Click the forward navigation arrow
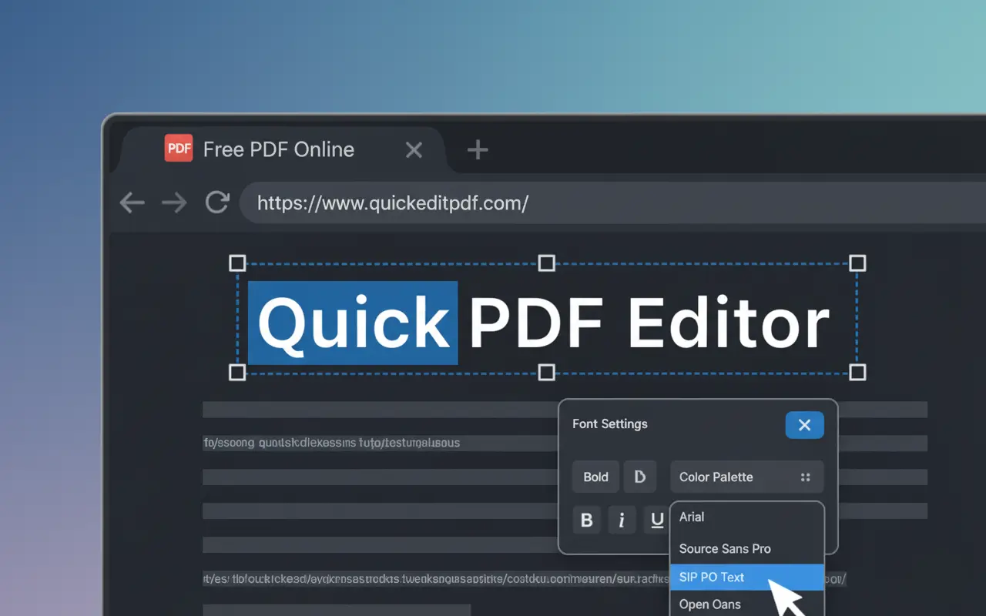986x616 pixels. (174, 203)
